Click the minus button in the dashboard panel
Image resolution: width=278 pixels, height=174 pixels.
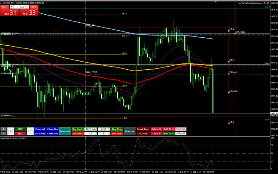[4, 134]
